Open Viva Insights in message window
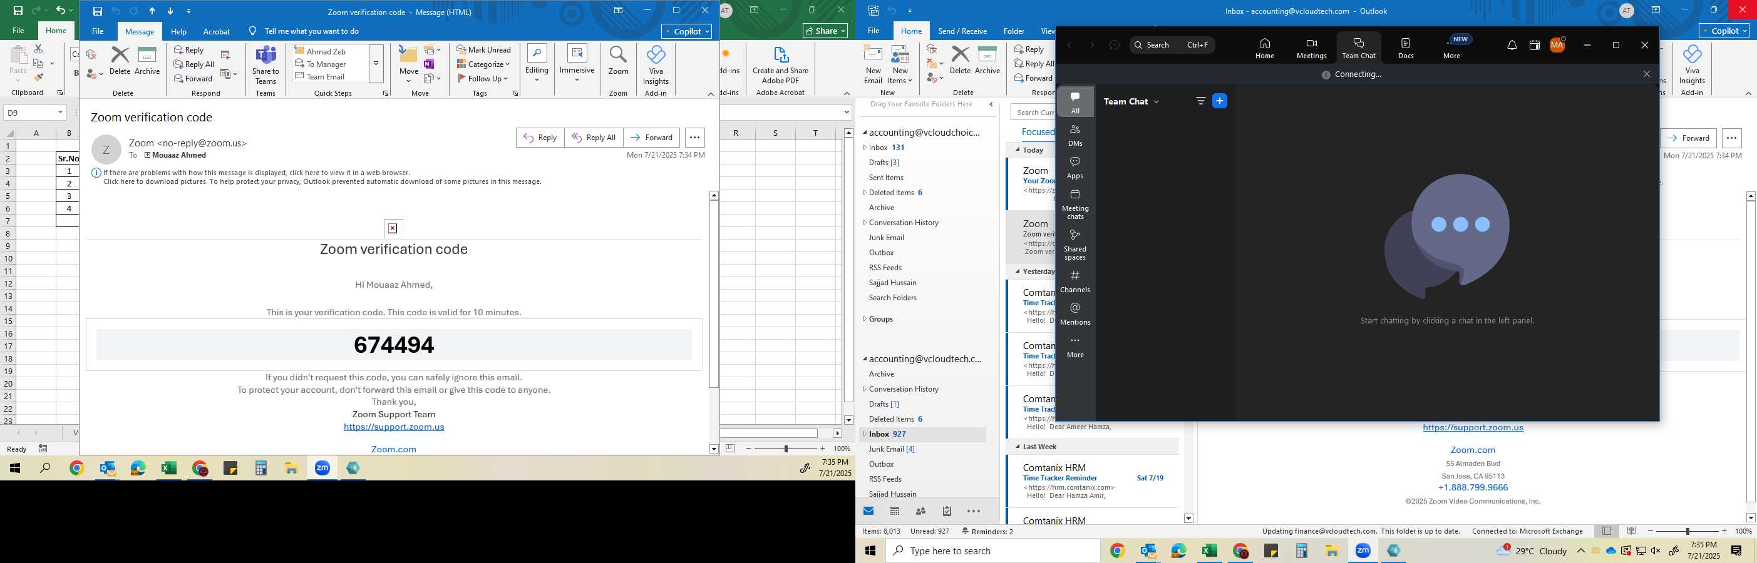The height and width of the screenshot is (563, 1757). (656, 66)
